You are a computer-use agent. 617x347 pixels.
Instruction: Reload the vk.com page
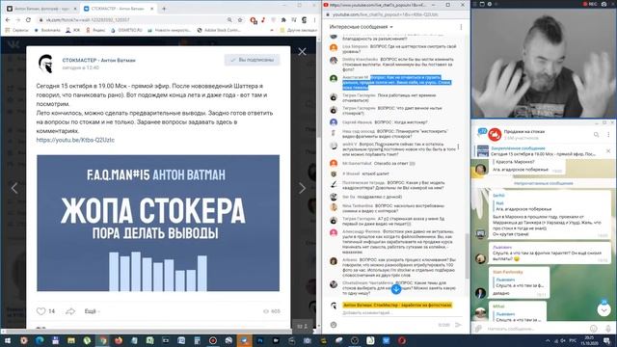click(x=28, y=19)
